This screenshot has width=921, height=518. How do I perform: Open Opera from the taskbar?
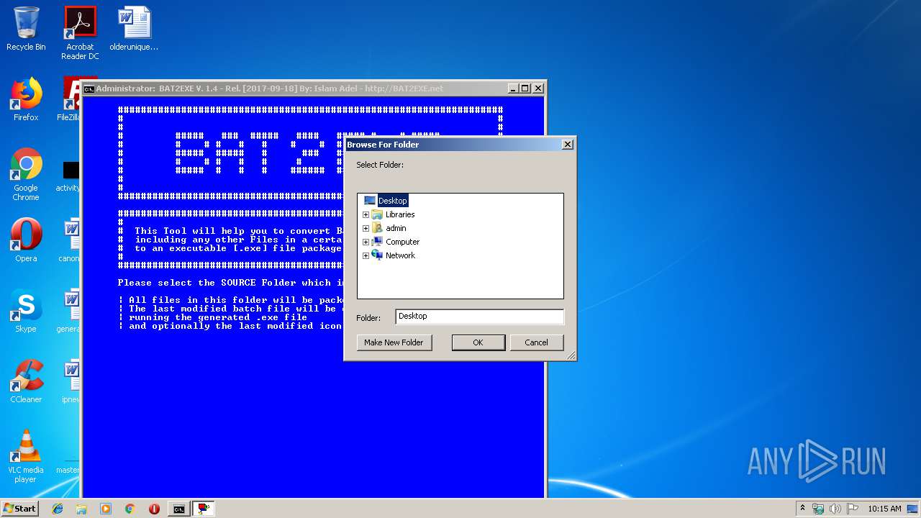154,509
